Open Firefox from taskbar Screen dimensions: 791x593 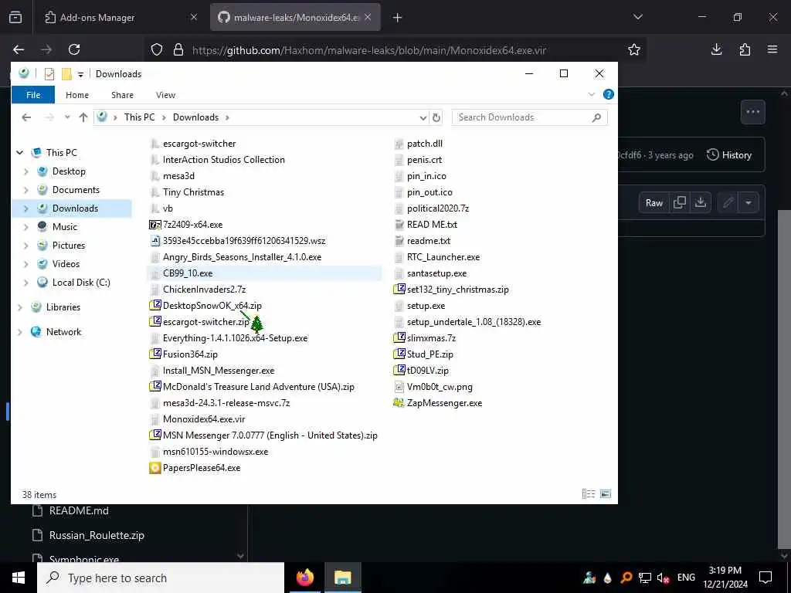(x=304, y=578)
